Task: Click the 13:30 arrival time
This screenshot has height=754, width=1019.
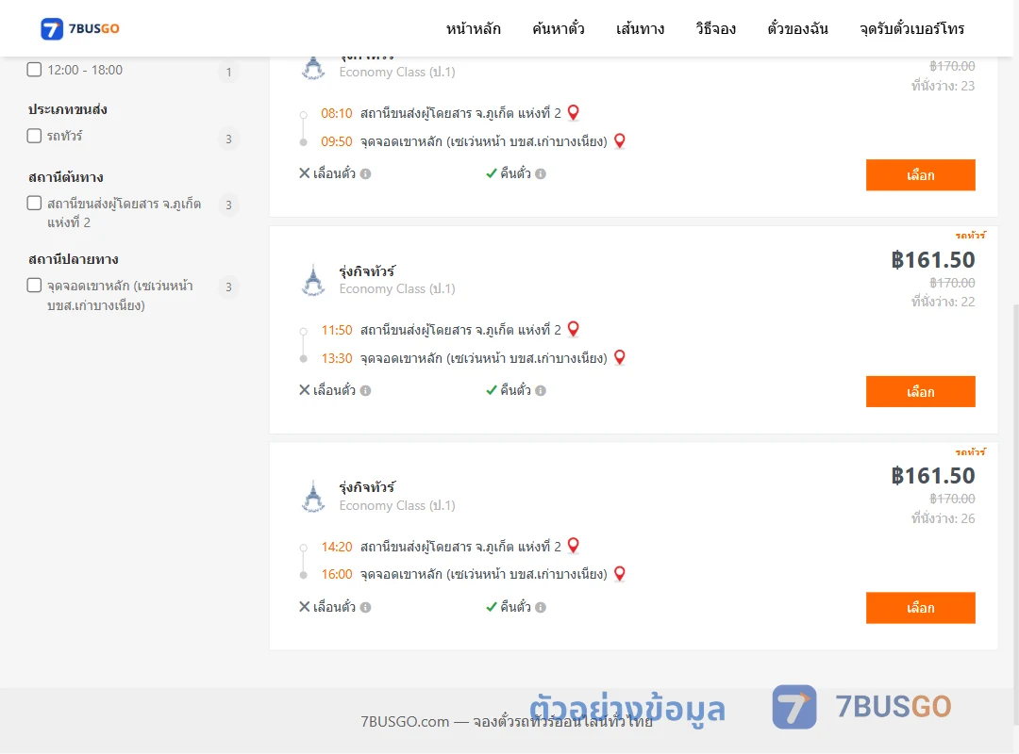Action: pos(337,358)
